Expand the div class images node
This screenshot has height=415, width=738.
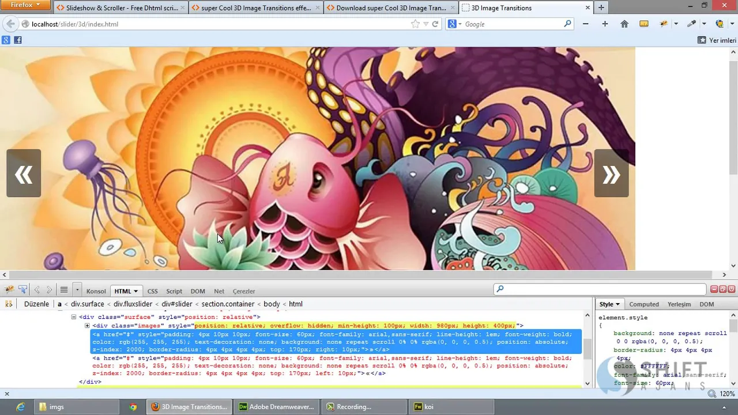[x=87, y=326]
